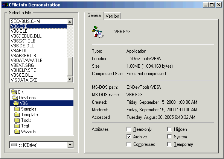Select the DevTools folder icon
224x159 pixels.
(x=15, y=98)
